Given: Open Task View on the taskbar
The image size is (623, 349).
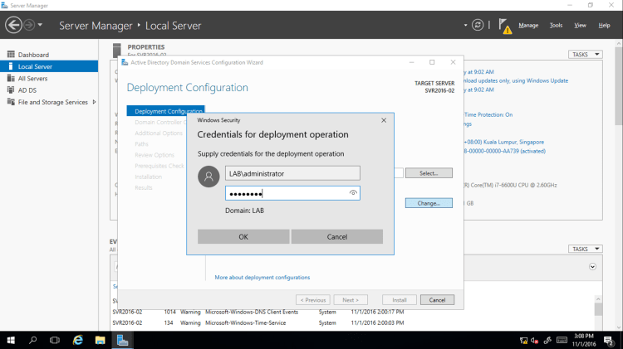Looking at the screenshot, I should [x=55, y=340].
